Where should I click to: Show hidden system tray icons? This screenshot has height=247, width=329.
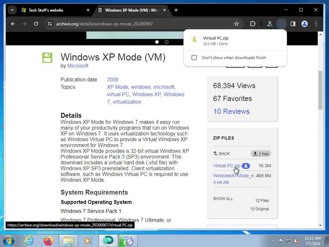(x=273, y=241)
